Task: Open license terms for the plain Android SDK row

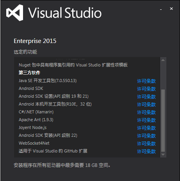Action: (x=146, y=89)
